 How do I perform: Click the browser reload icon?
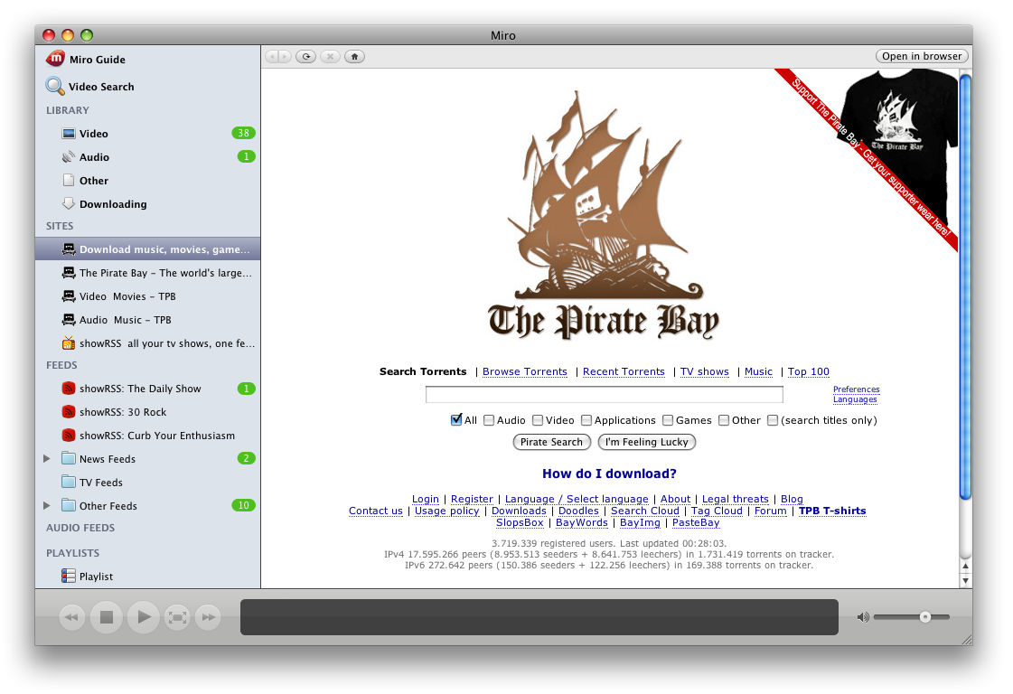click(x=307, y=57)
